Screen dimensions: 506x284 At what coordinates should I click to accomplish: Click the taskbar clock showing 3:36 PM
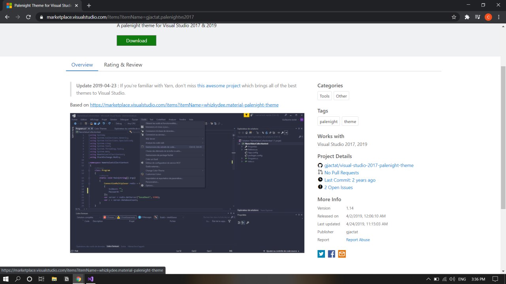click(x=478, y=279)
